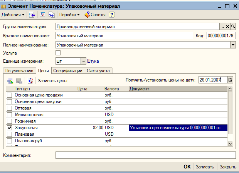
Task: Click refresh prices icon in Цены tab
Action: 30,81
